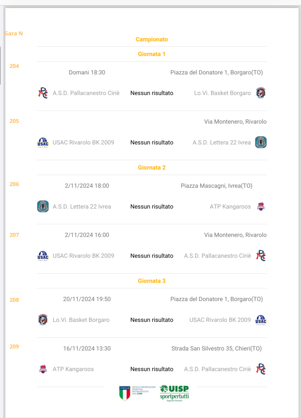This screenshot has width=301, height=418.
Task: Click Pallacanestro Ciriè logo in game 204
Action: click(x=43, y=93)
